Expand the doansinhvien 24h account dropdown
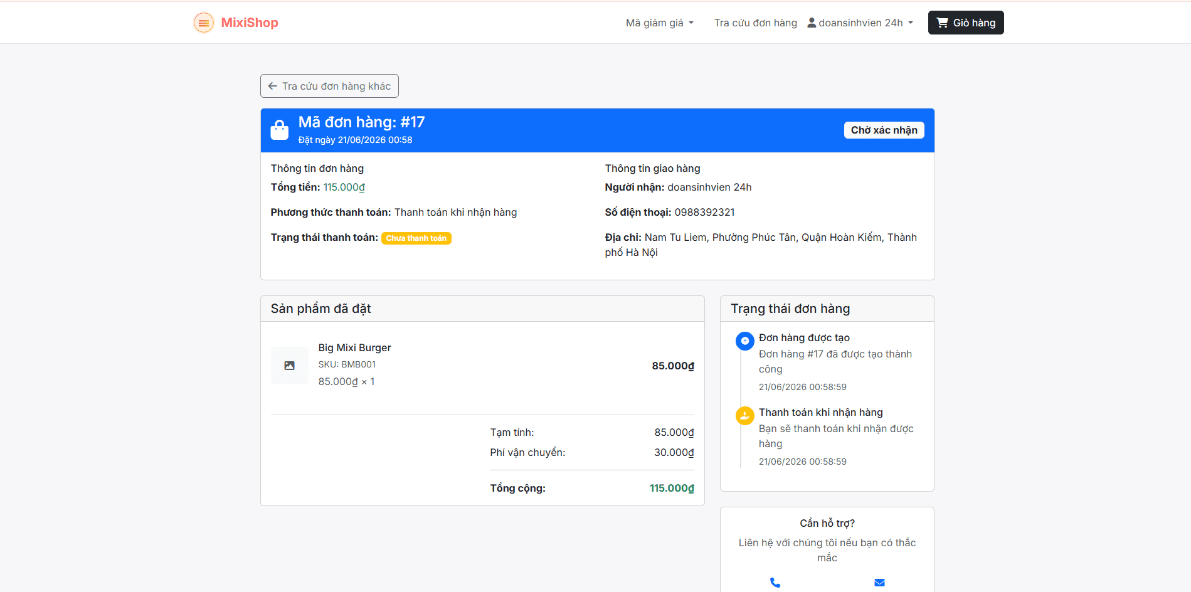 pos(860,23)
